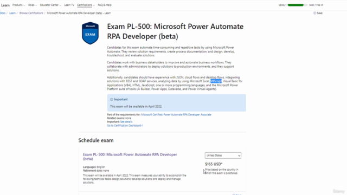
Task: Click the Schedule exam heading
Action: pyautogui.click(x=96, y=140)
